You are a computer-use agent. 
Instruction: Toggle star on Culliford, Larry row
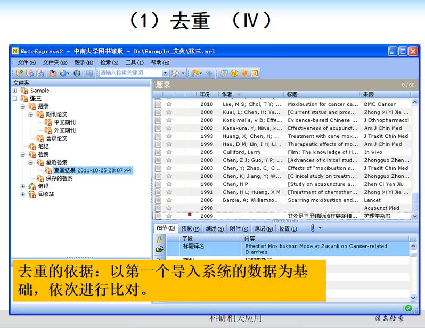point(169,152)
